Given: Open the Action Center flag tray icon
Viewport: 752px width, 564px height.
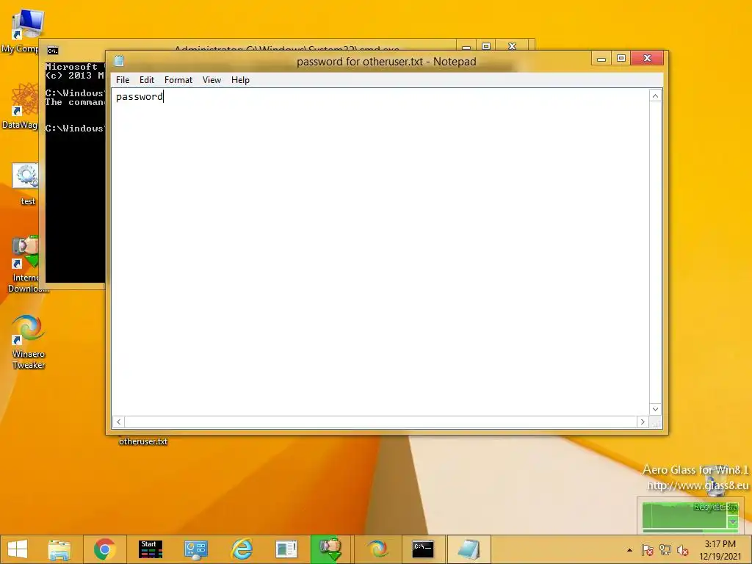Looking at the screenshot, I should pos(648,550).
